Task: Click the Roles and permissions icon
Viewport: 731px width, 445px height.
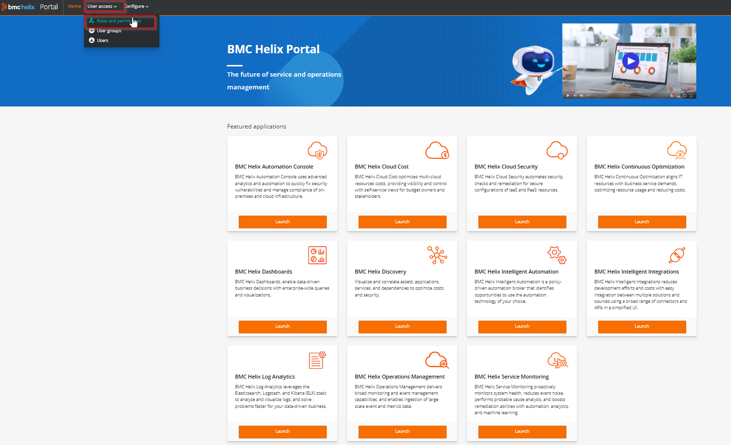Action: [x=91, y=21]
